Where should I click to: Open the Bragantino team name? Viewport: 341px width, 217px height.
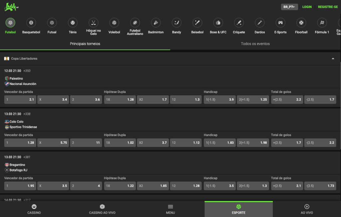click(x=17, y=165)
